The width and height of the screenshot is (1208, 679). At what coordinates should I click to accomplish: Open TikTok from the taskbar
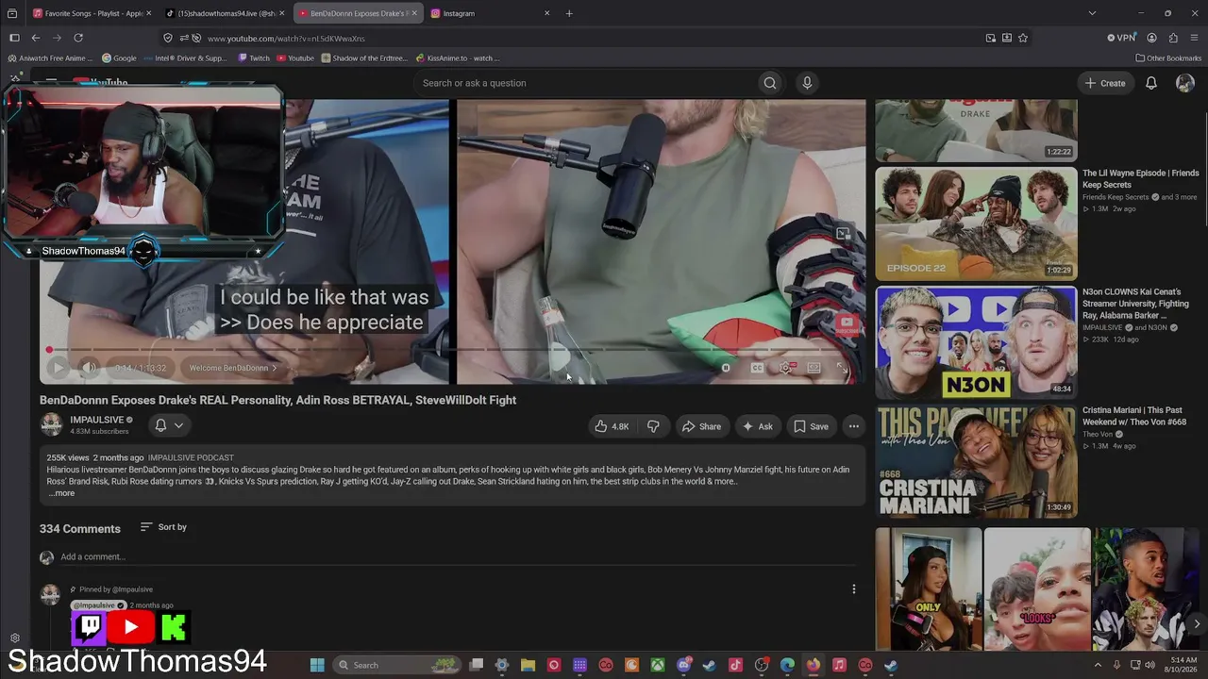point(735,665)
